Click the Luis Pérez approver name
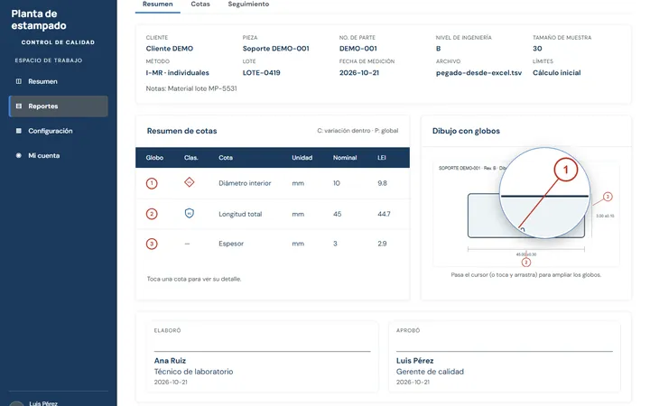This screenshot has width=650, height=406. click(414, 361)
